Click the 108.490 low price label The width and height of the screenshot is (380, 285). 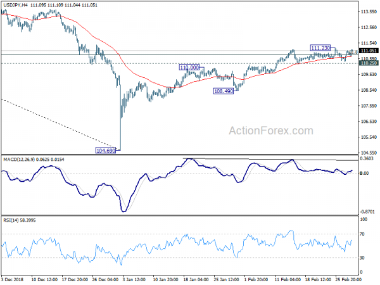[224, 91]
